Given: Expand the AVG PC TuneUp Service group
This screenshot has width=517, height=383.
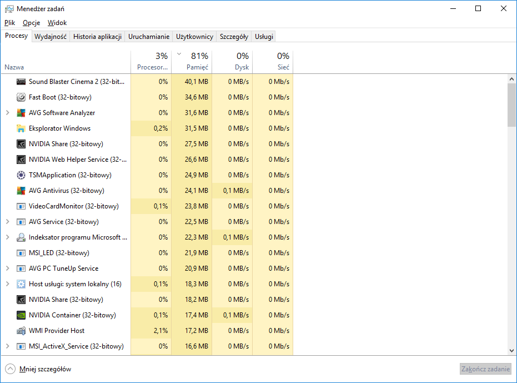Looking at the screenshot, I should [8, 268].
